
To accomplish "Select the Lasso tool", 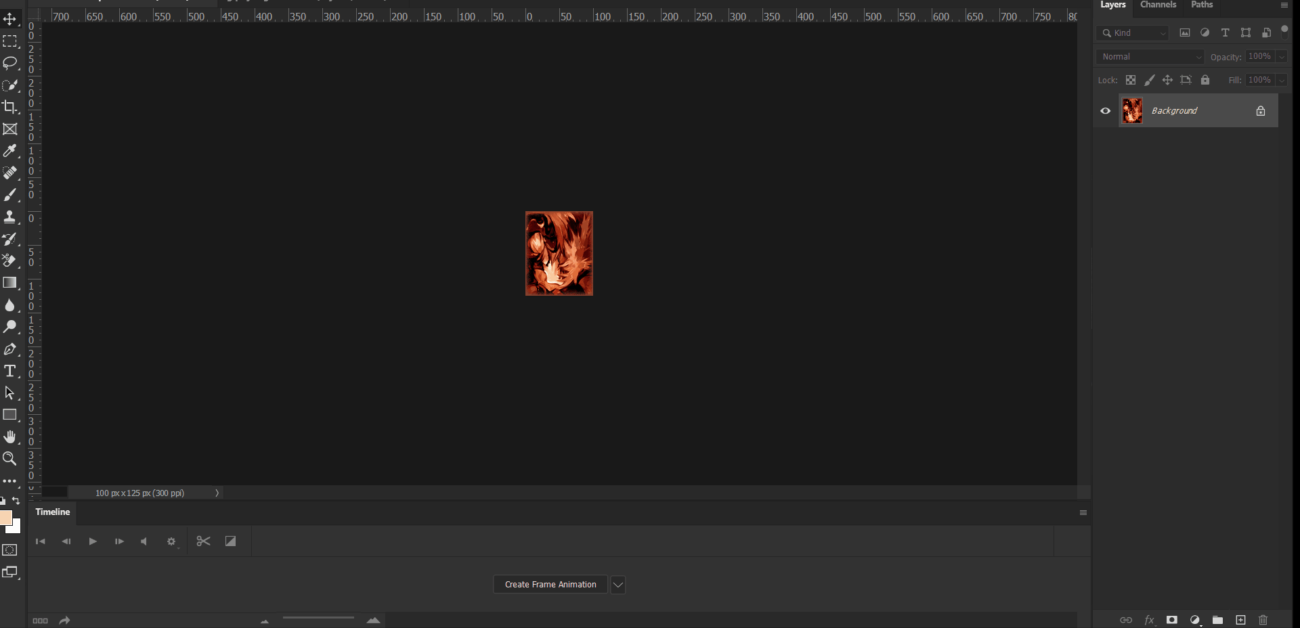I will (x=9, y=63).
